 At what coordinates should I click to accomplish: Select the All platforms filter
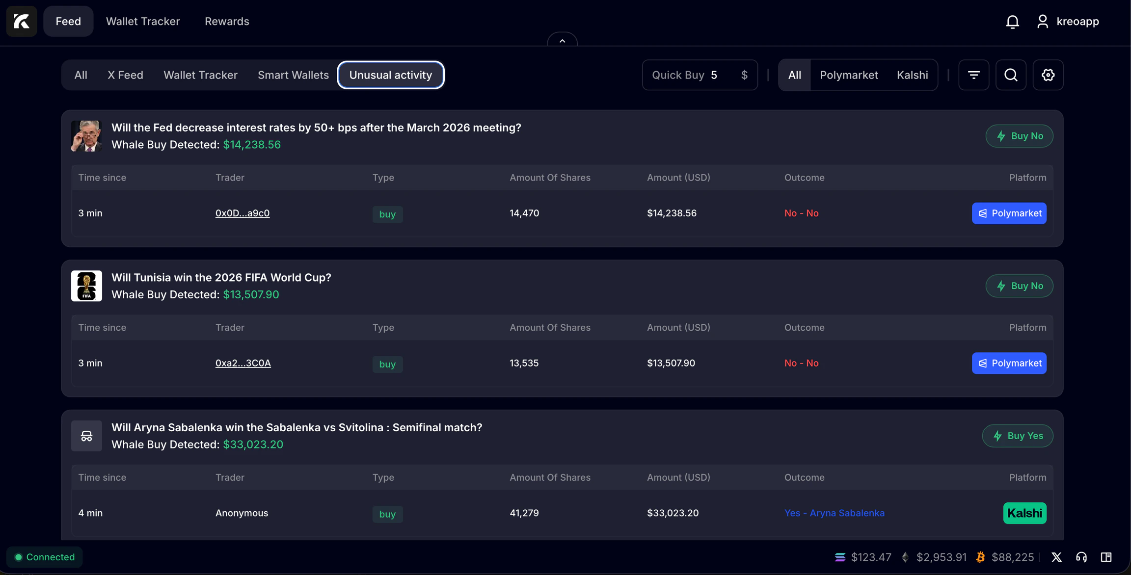794,75
